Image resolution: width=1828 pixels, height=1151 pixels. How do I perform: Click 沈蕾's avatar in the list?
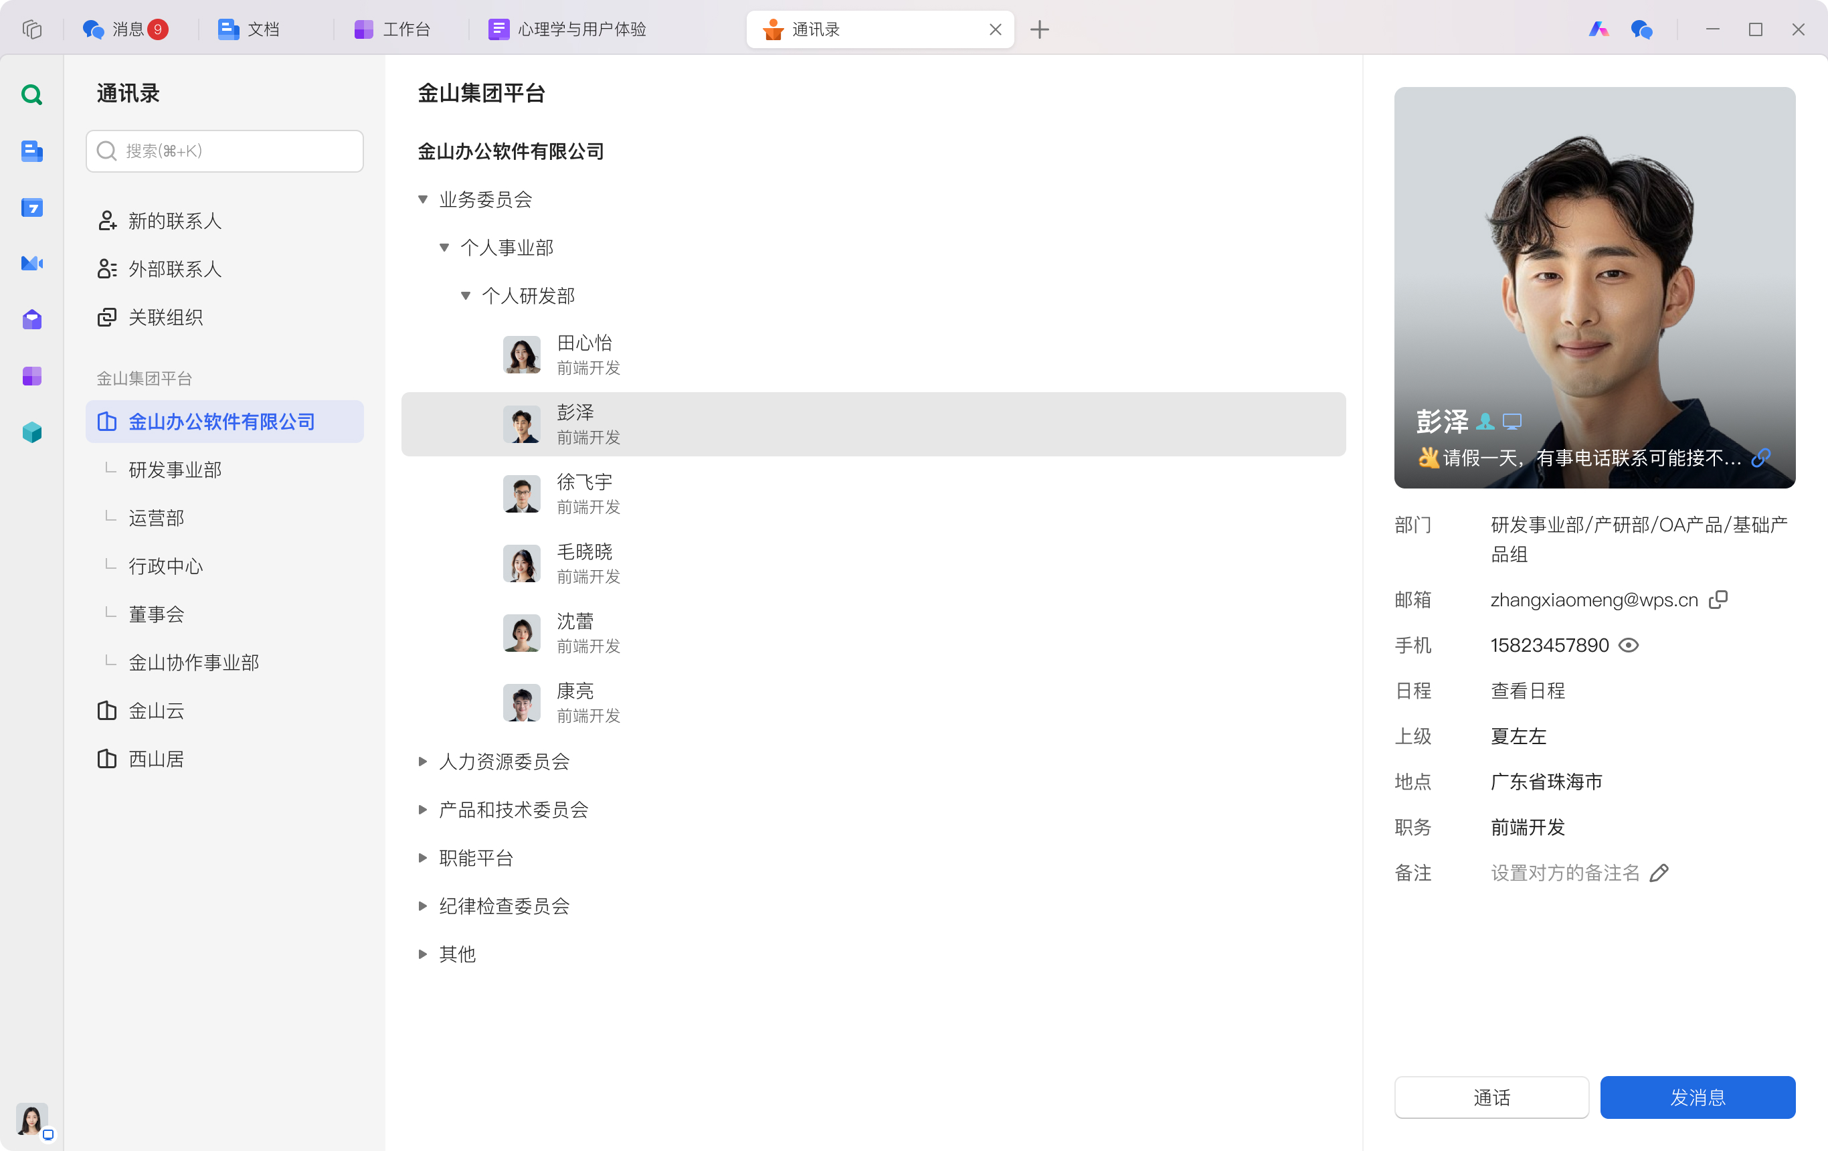[x=521, y=633]
